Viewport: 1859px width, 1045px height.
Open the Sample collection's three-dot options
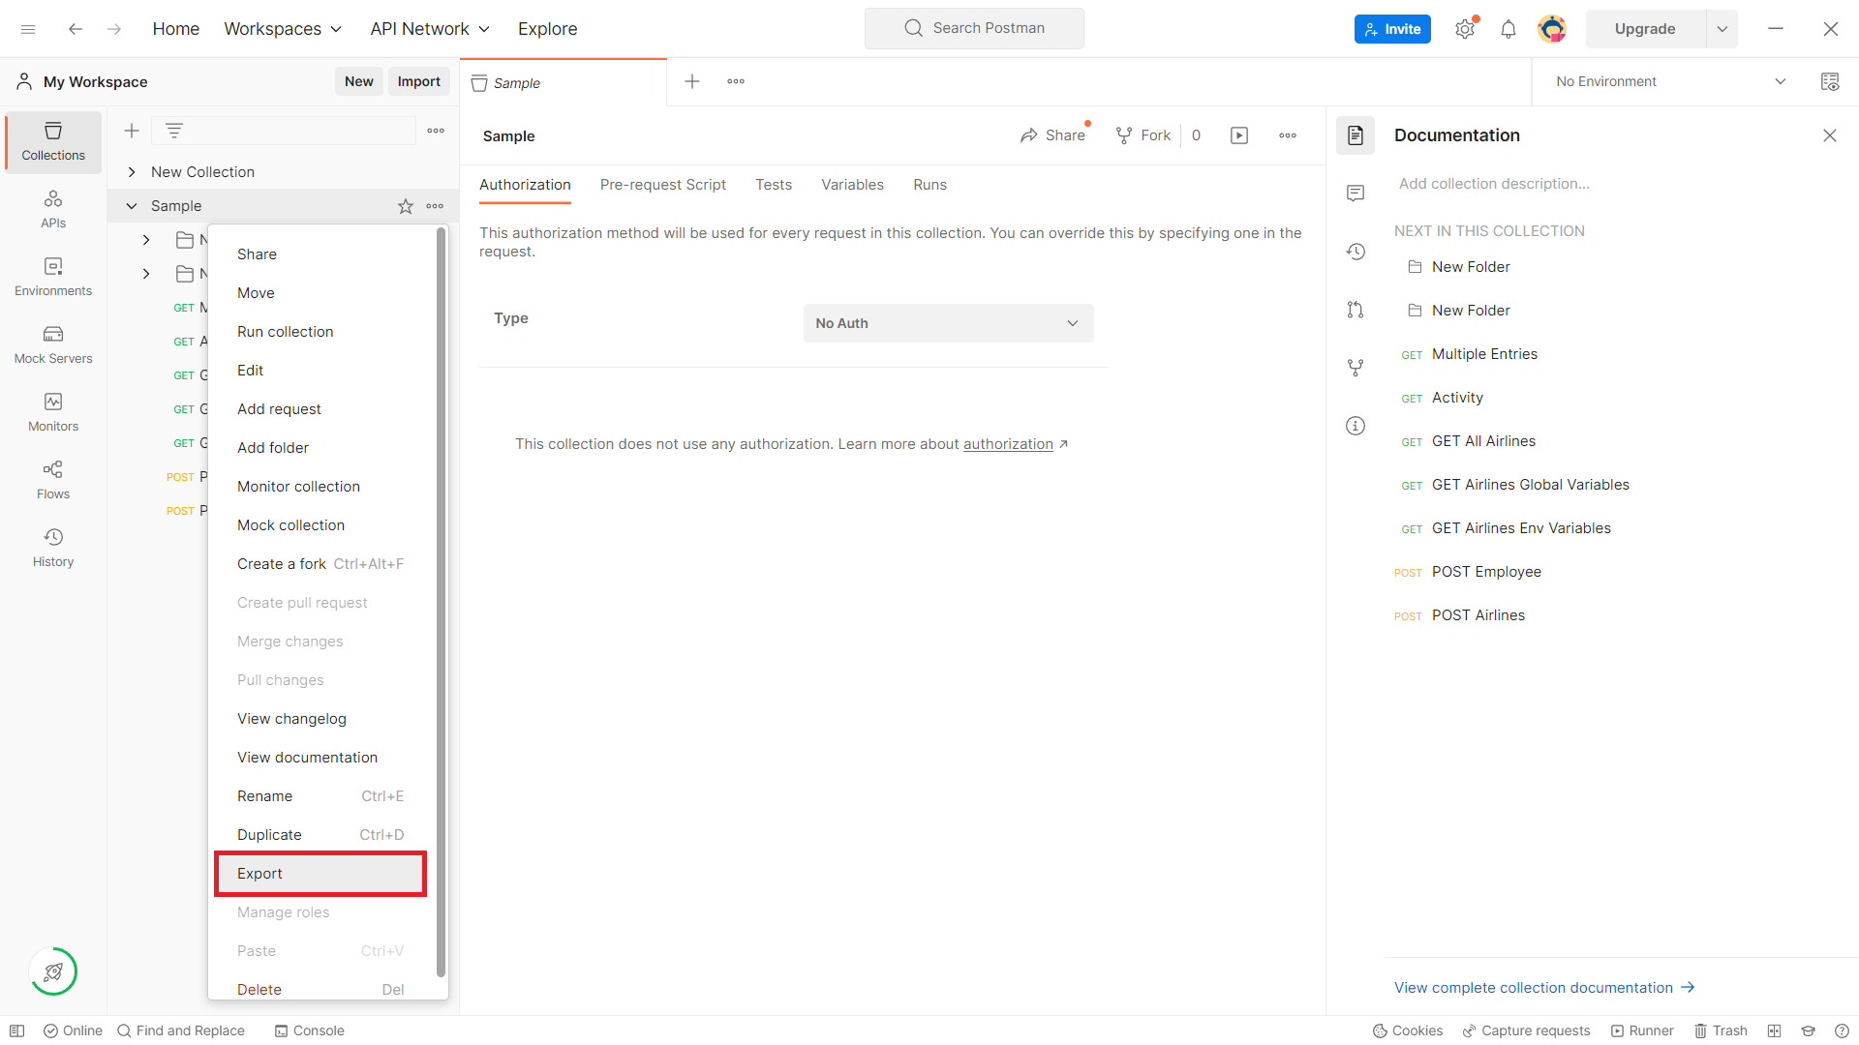click(x=436, y=206)
